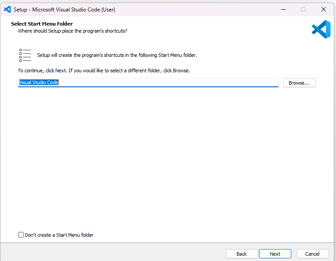Click the word "Browse" in the instruction sentence
The image size is (336, 261).
(181, 71)
